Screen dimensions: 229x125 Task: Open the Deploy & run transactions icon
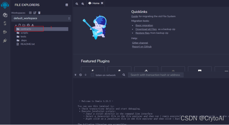[5, 32]
